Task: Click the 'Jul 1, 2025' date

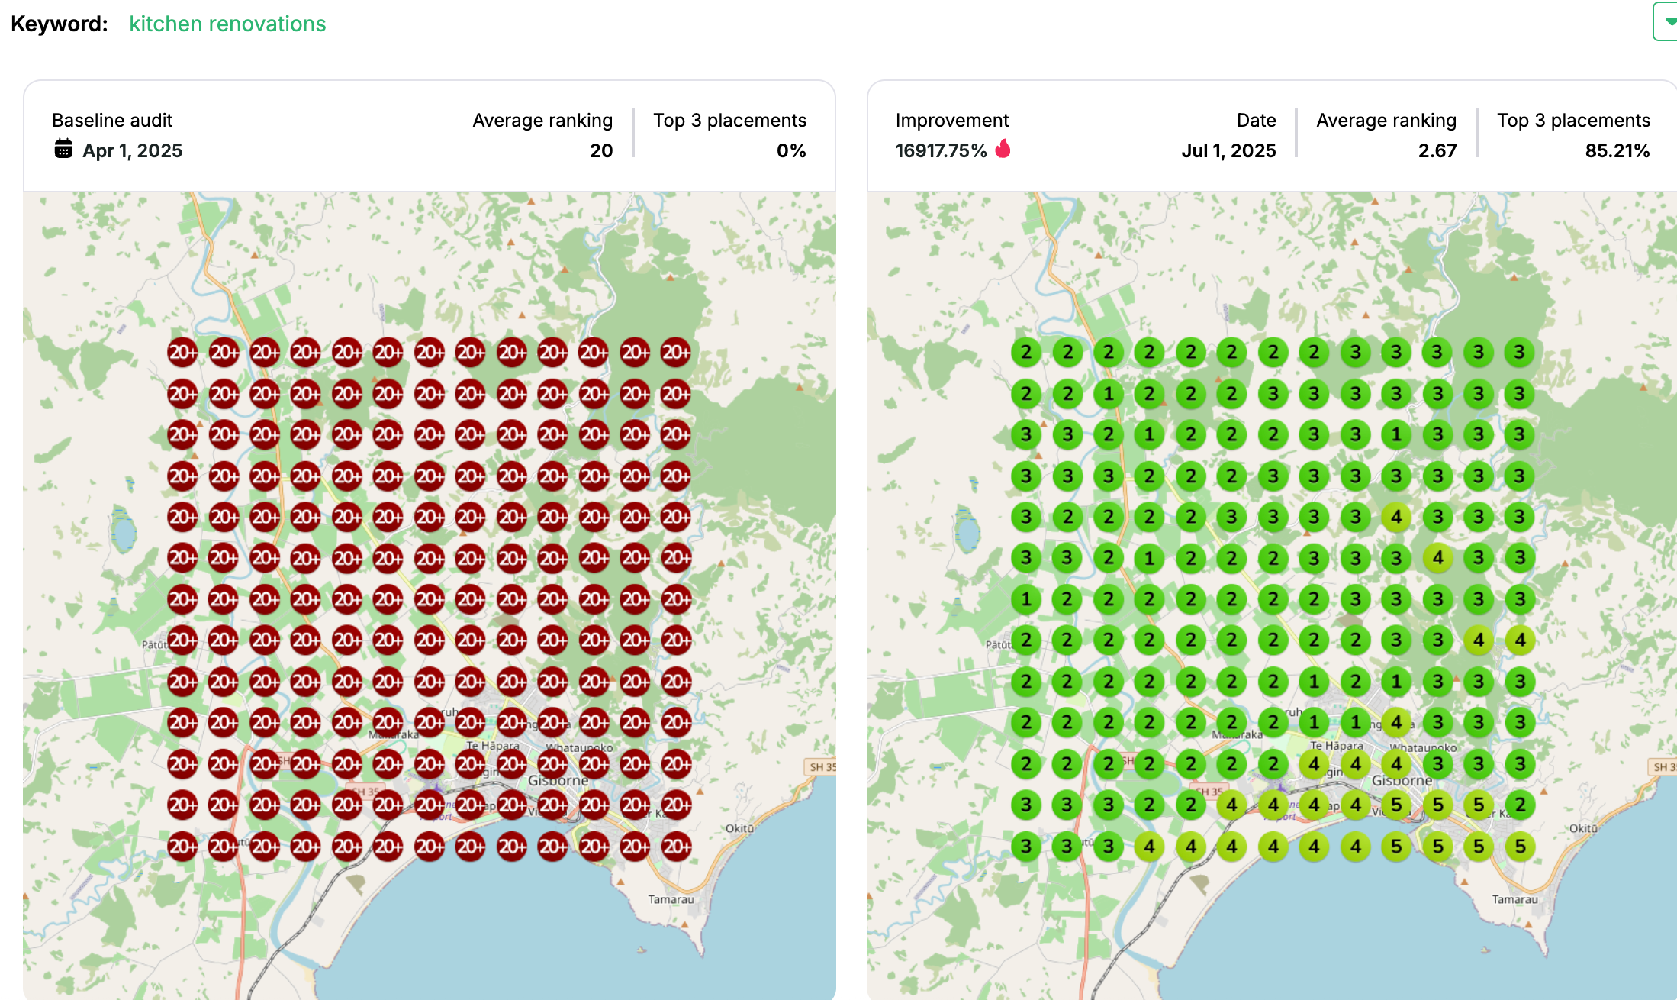Action: click(x=1228, y=150)
